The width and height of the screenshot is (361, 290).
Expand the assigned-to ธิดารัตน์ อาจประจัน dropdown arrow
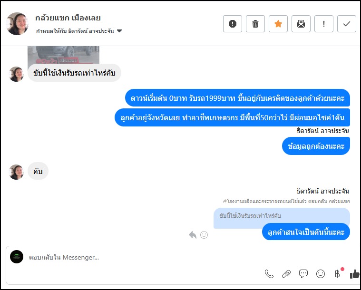coord(119,31)
